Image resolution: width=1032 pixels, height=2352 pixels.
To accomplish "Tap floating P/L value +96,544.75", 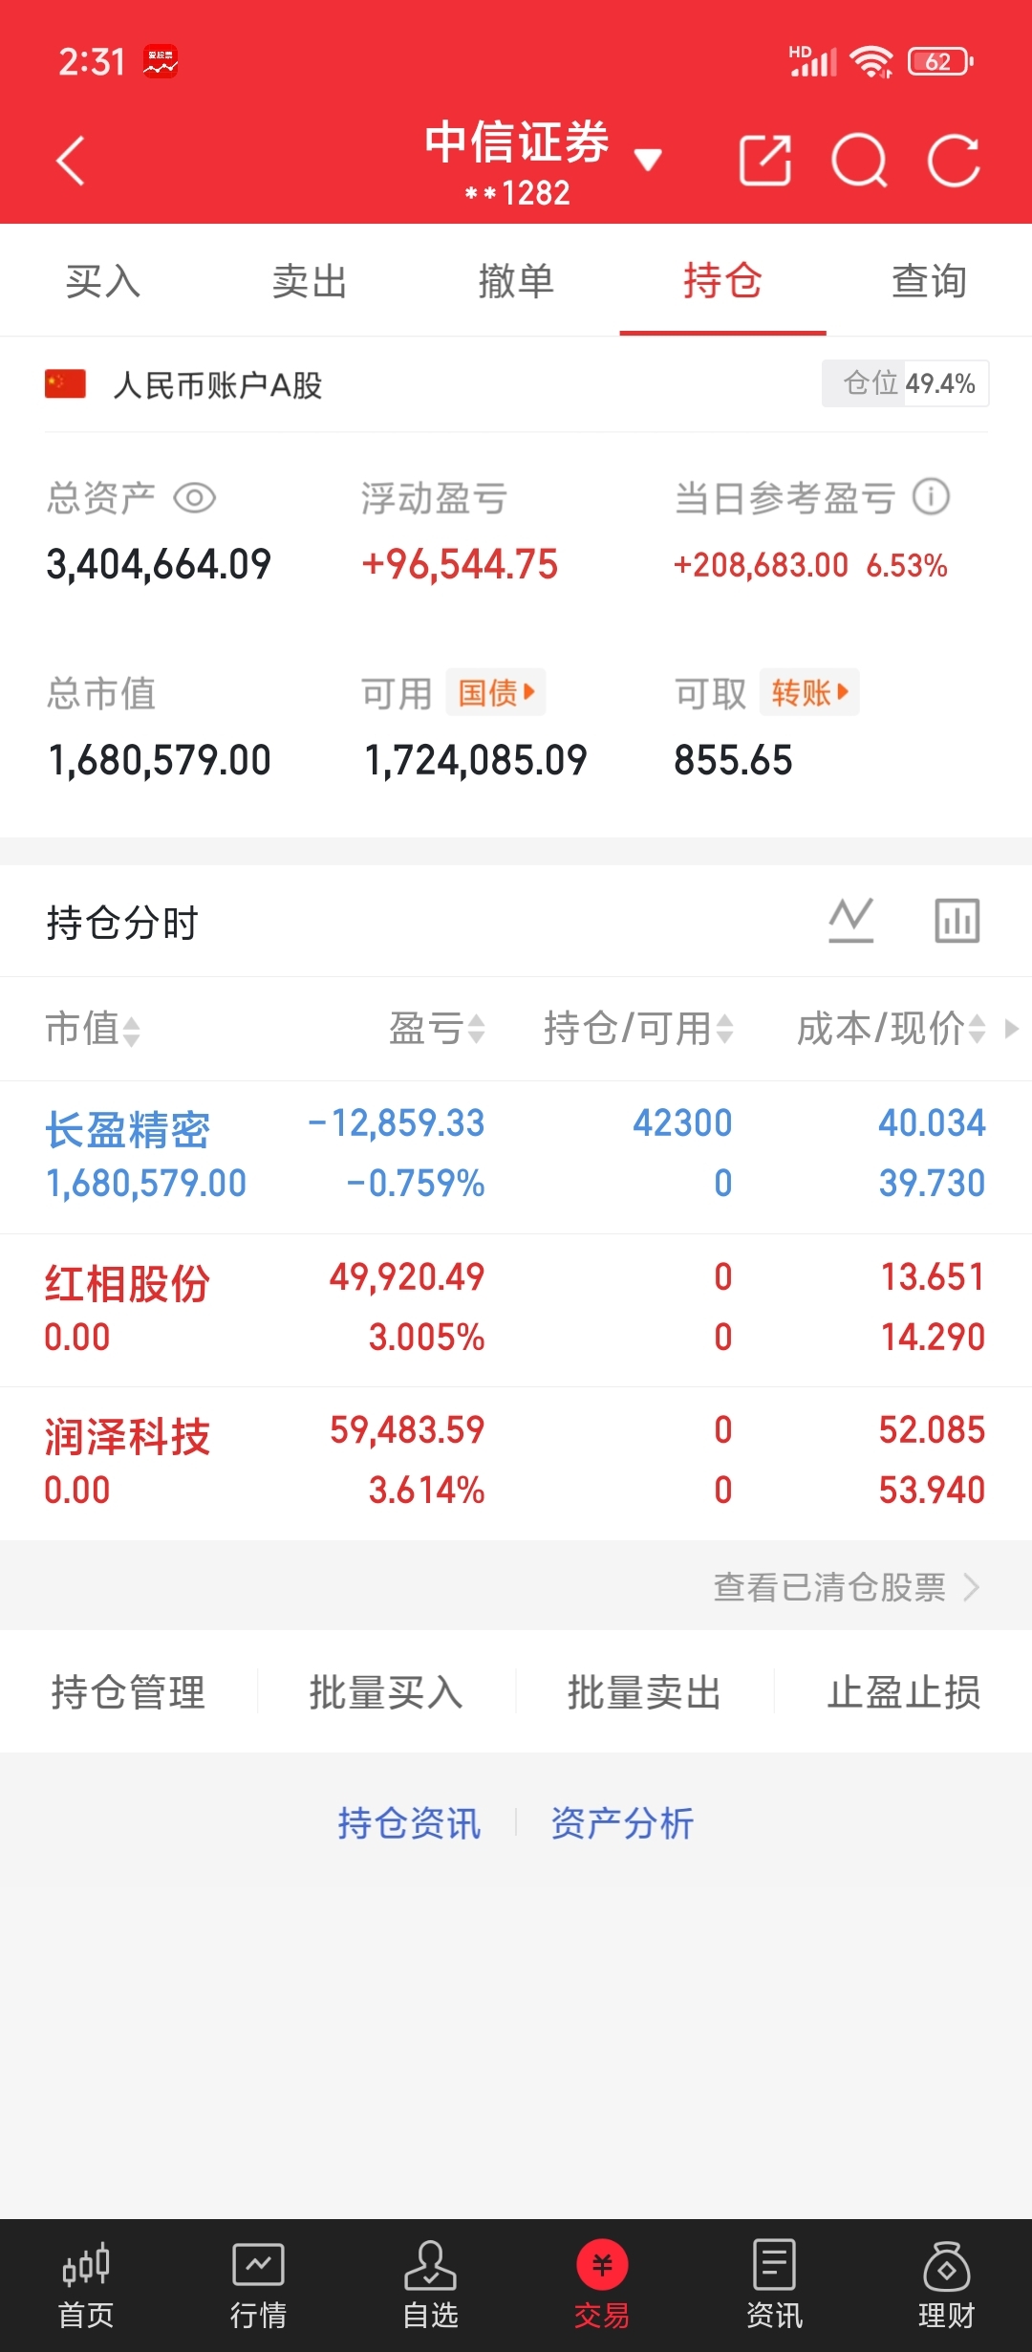I will [460, 564].
